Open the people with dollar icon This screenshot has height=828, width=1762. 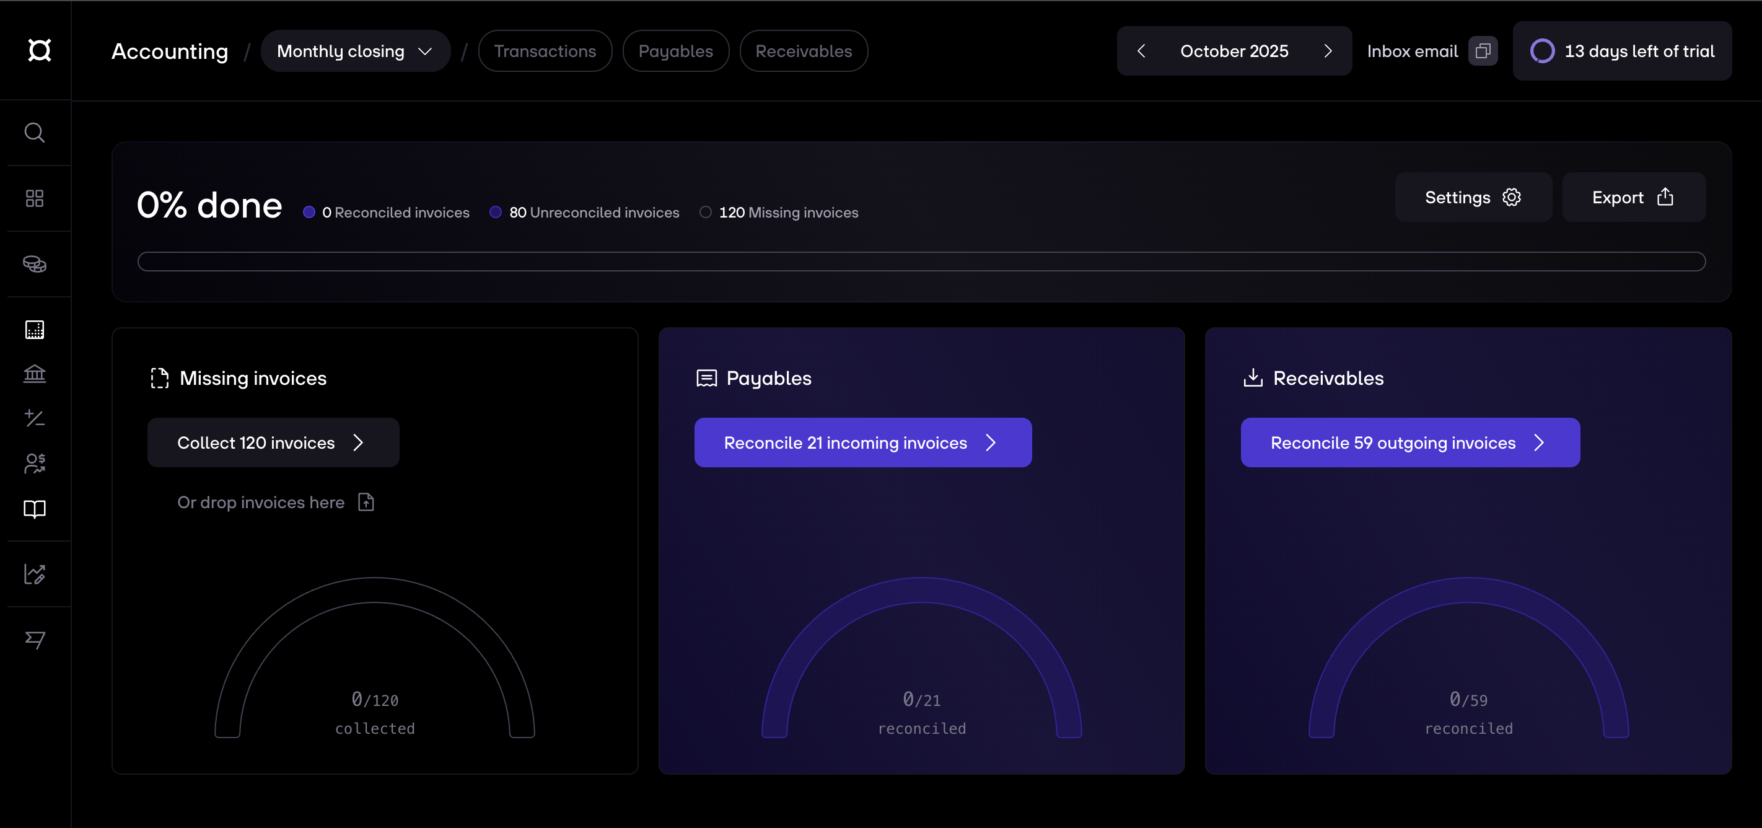[x=35, y=463]
